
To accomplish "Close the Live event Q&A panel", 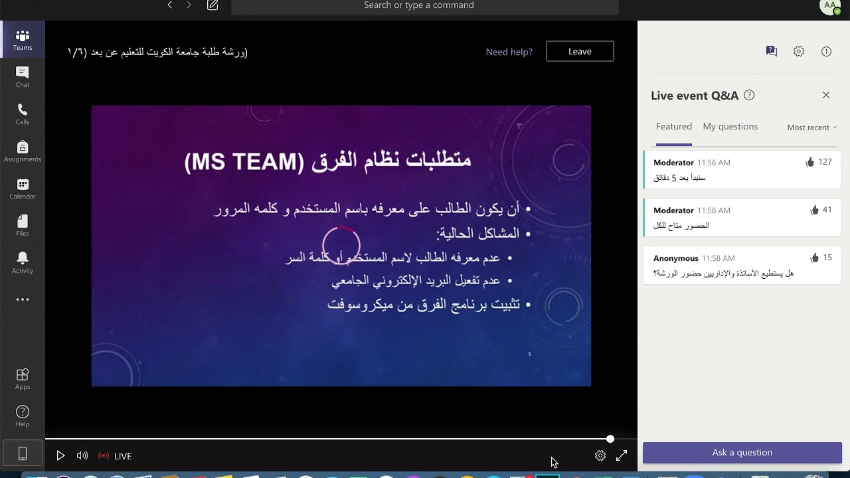I will (826, 95).
